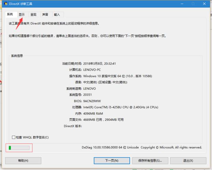This screenshot has width=212, height=170.
Task: Select page file value 4669MB 已用
Action: click(x=103, y=120)
